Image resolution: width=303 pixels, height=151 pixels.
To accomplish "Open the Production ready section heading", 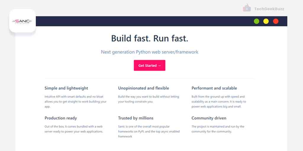I will 61,118.
